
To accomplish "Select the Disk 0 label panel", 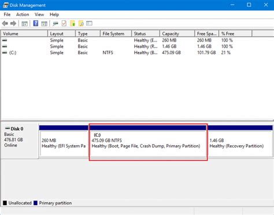I will click(20, 141).
